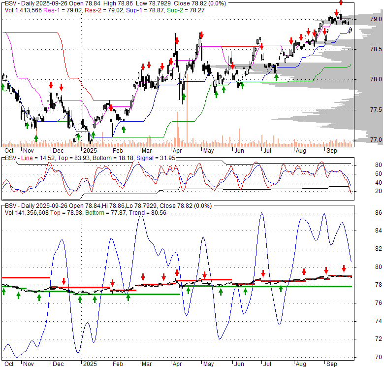Click the 82 label on the trend axis
This screenshot has width=384, height=367.
click(x=379, y=249)
